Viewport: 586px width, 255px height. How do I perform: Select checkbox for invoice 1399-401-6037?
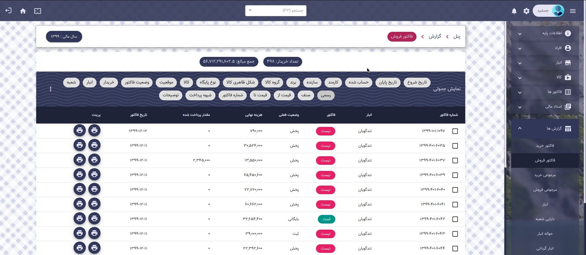click(455, 161)
